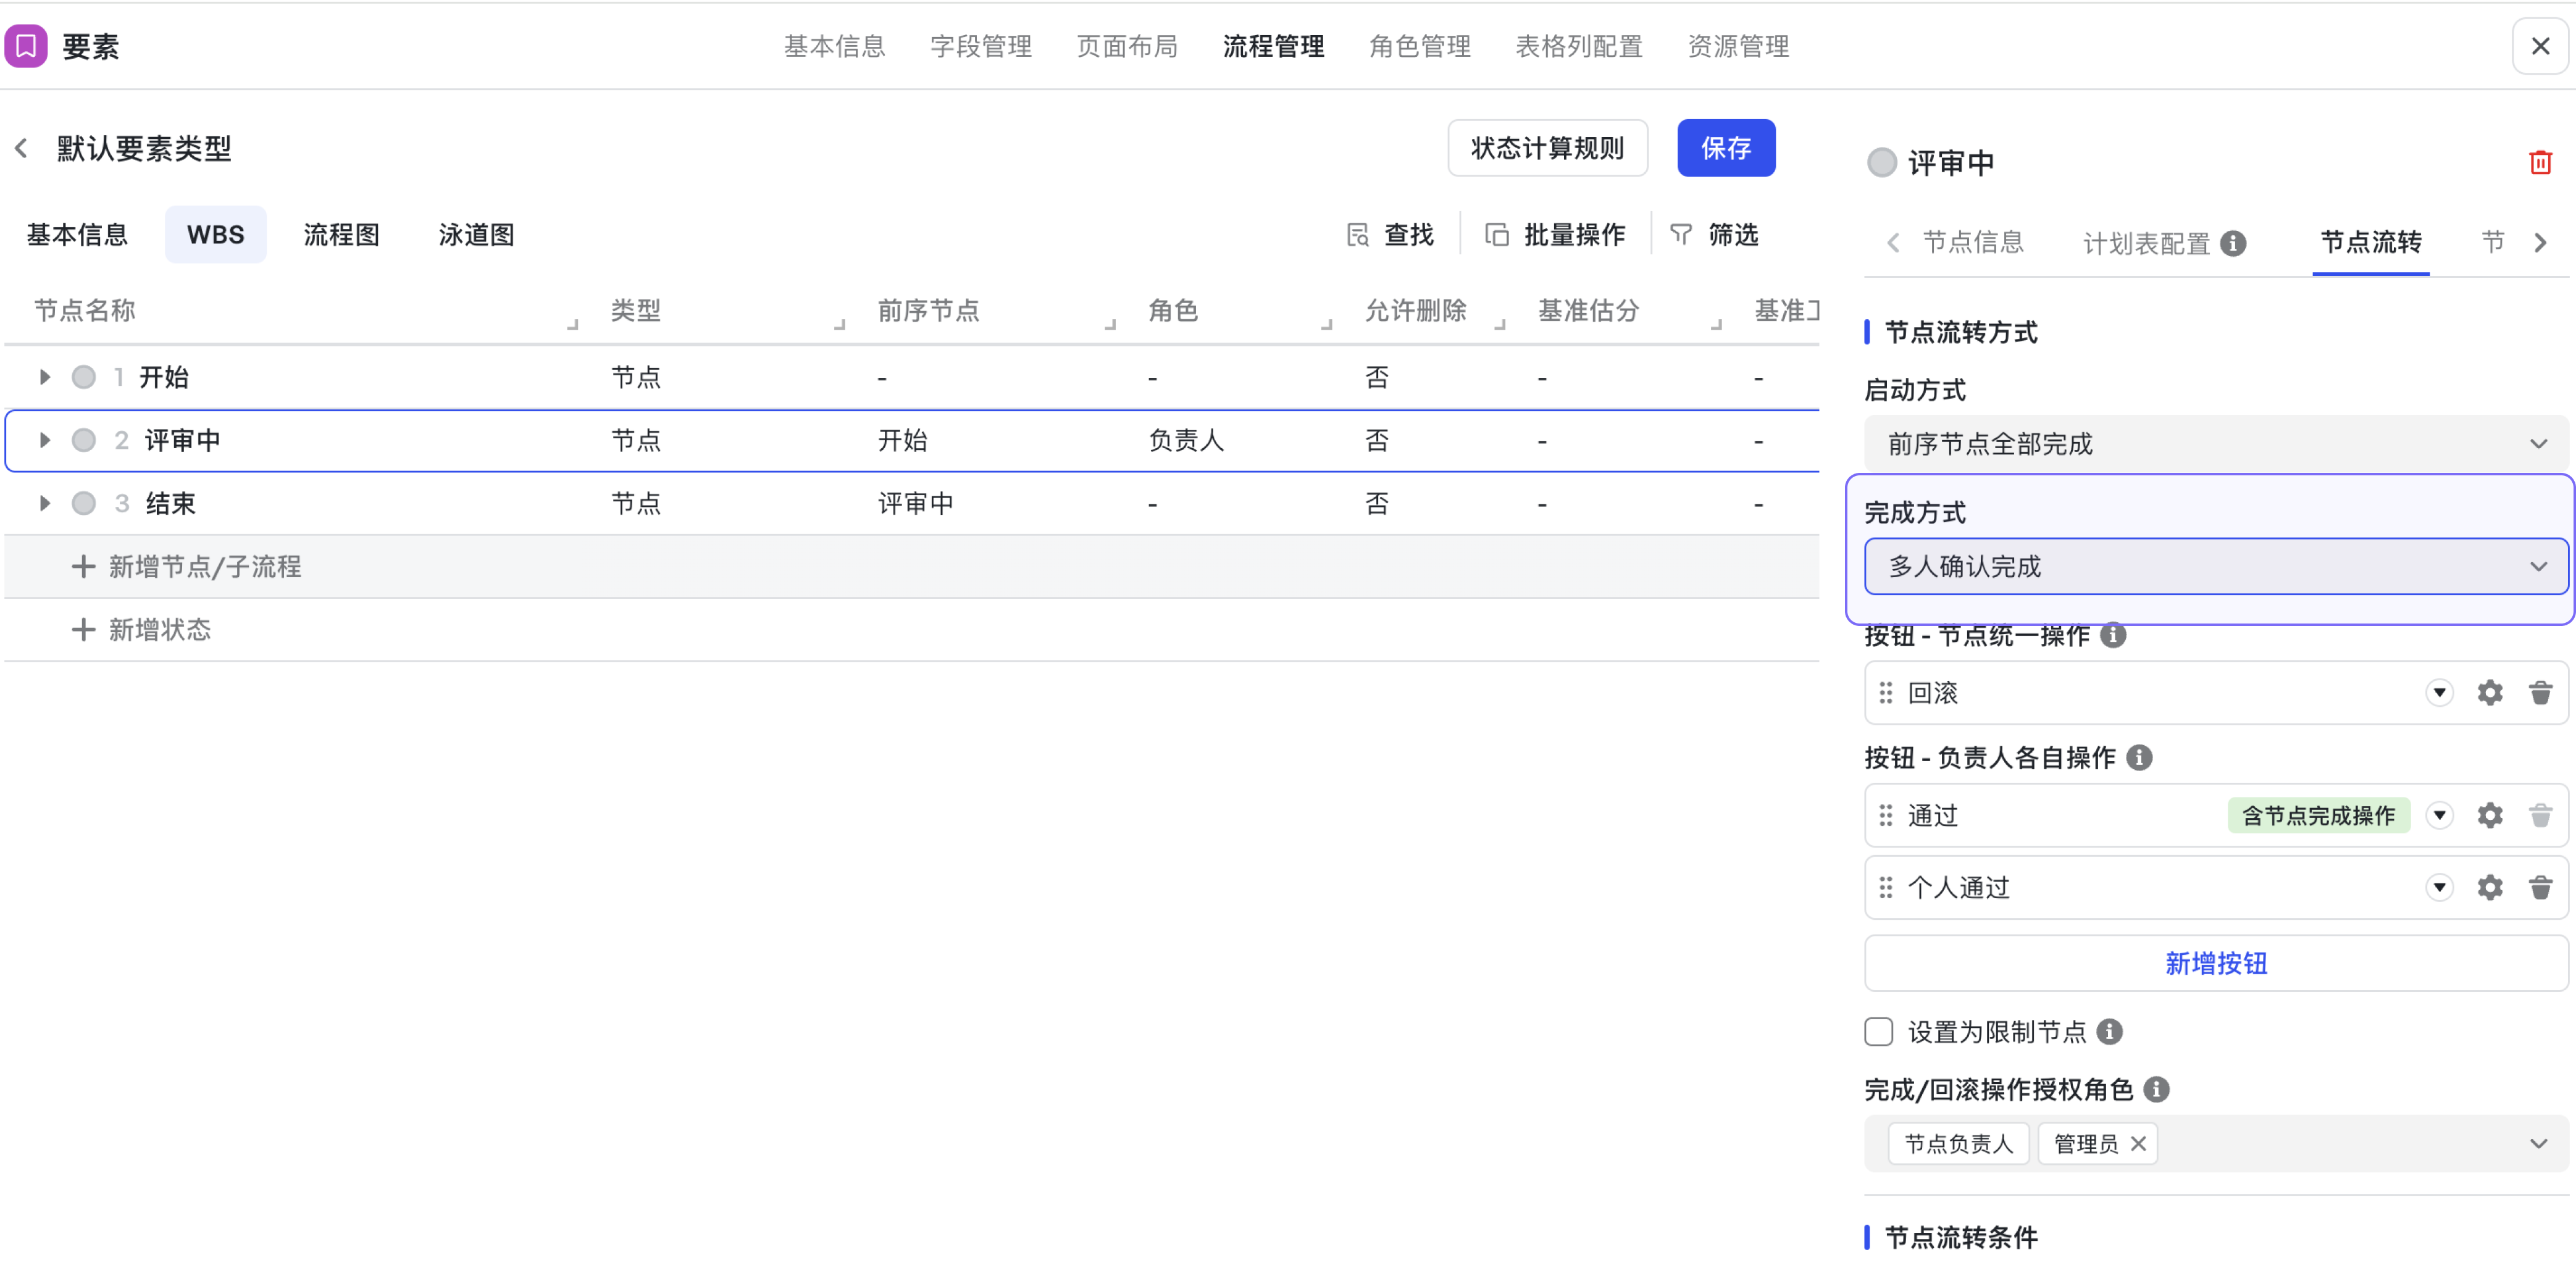This screenshot has height=1268, width=2576.
Task: Expand the 结束 node row
Action: click(44, 503)
